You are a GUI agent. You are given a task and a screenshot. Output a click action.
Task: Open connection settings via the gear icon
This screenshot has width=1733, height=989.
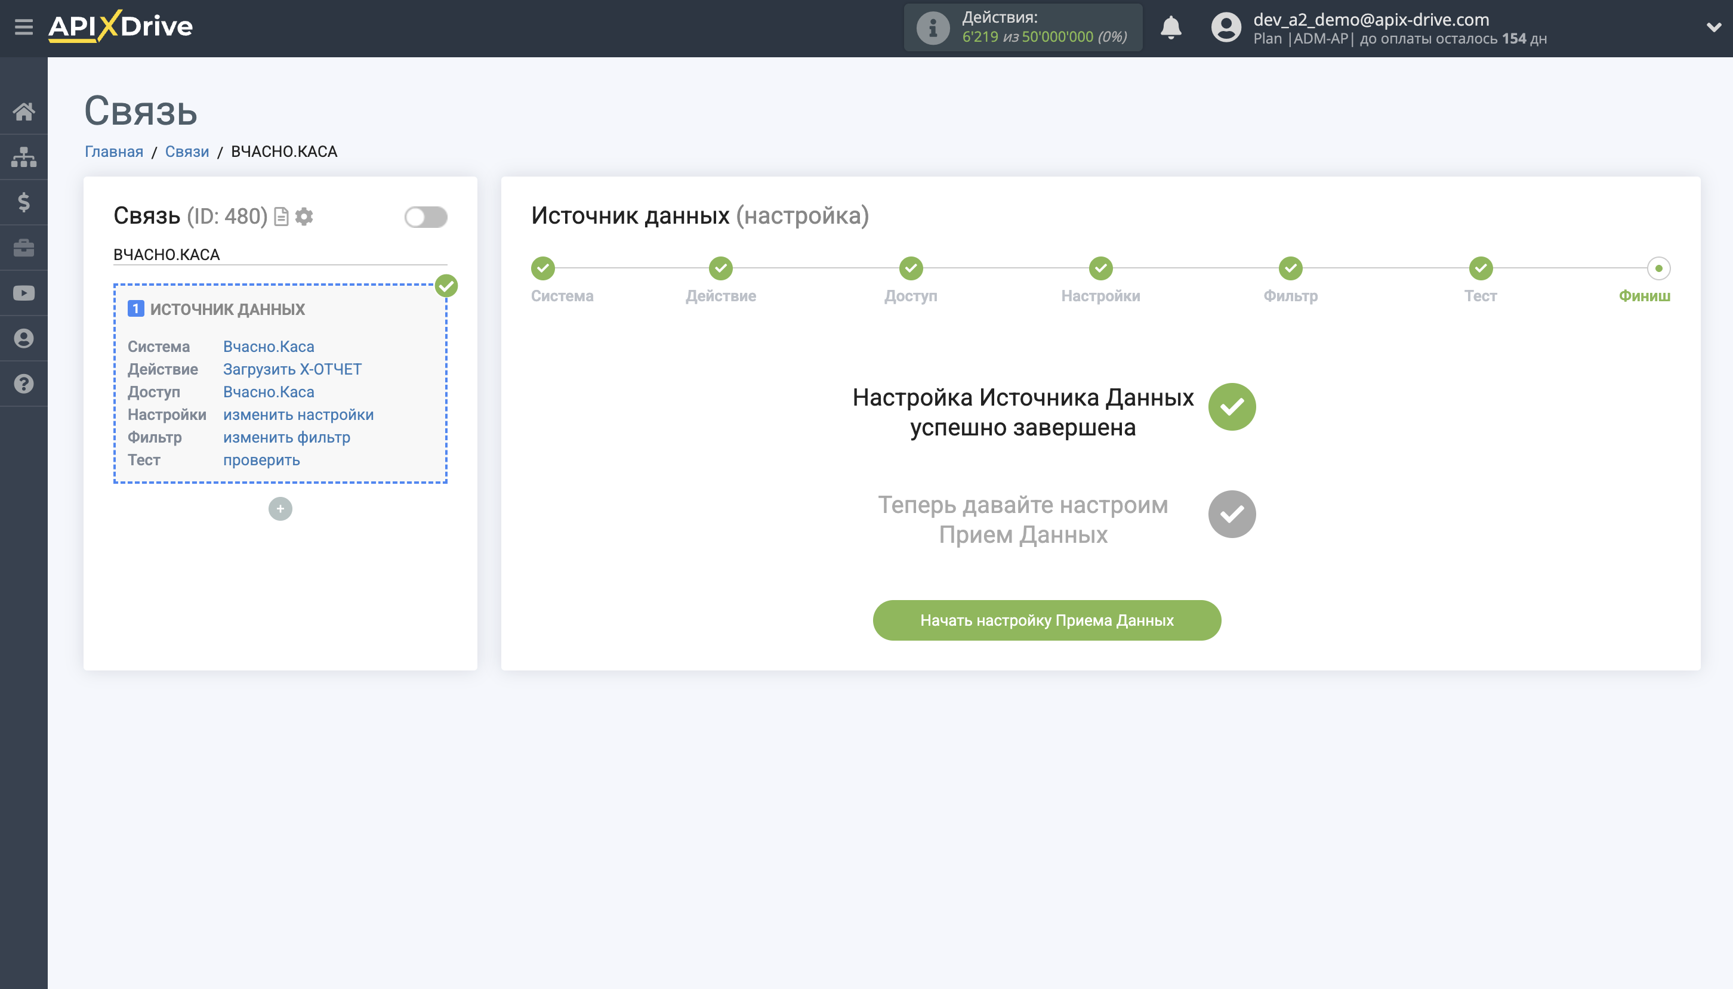(304, 216)
